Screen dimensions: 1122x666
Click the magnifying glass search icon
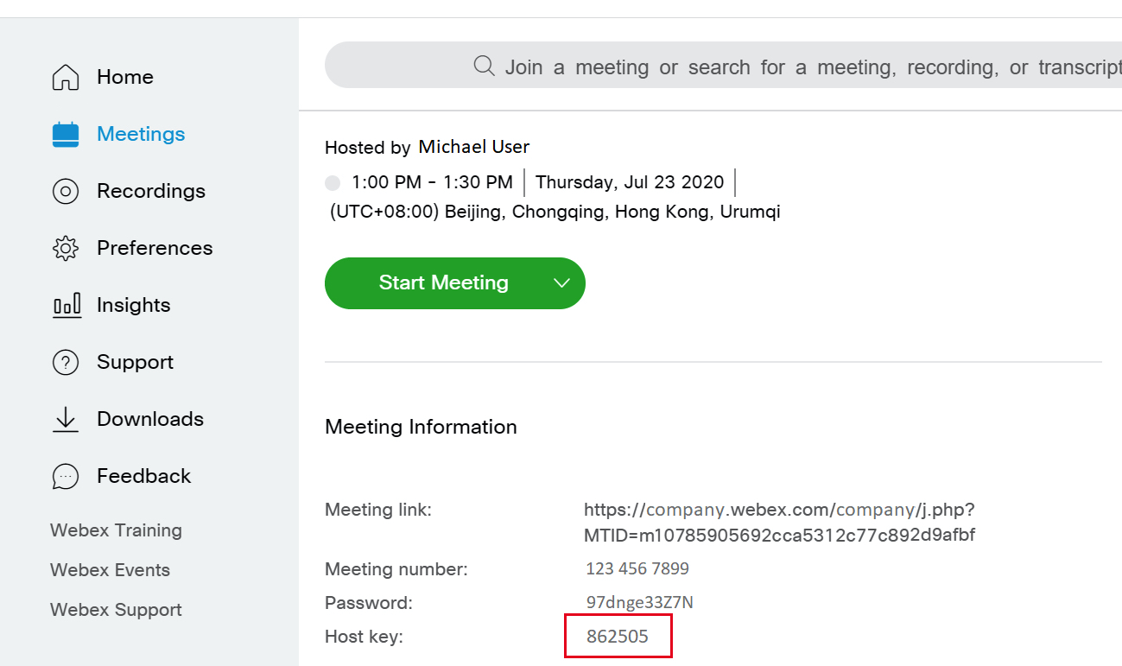483,65
